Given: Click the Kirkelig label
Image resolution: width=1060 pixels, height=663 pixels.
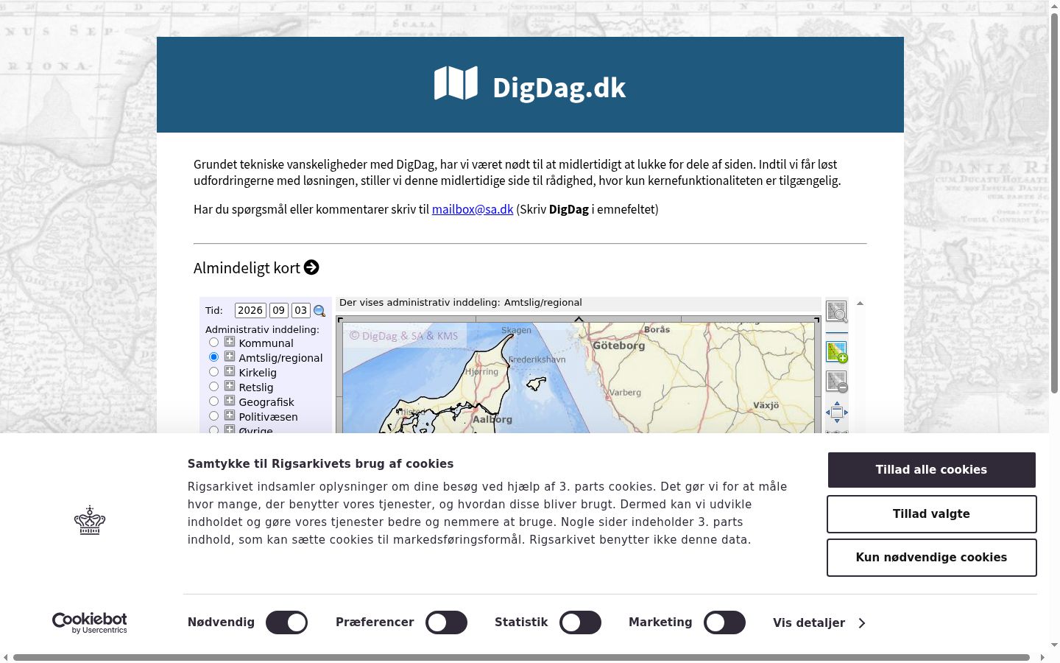Looking at the screenshot, I should (258, 373).
